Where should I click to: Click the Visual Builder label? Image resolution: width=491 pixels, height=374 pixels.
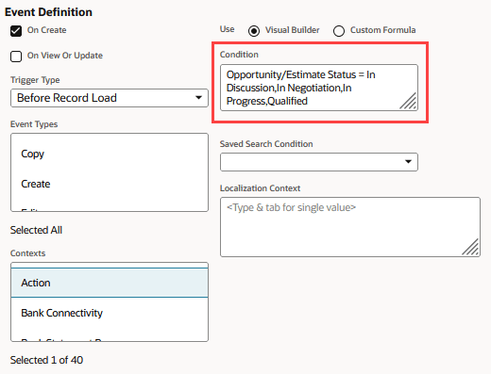click(292, 30)
